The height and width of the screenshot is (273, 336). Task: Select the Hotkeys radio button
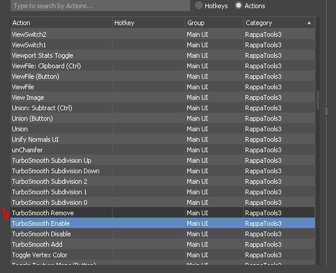[x=199, y=6]
